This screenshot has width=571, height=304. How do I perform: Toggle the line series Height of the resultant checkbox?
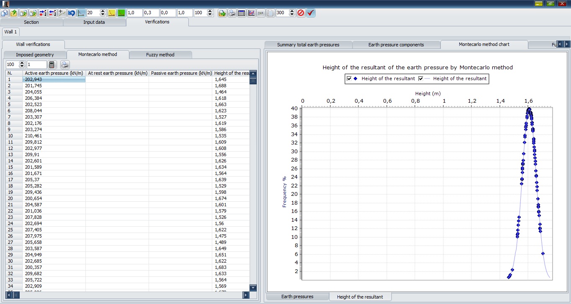coord(421,79)
